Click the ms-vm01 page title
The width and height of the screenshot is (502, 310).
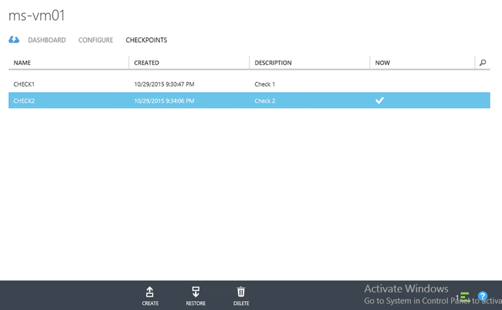point(36,16)
